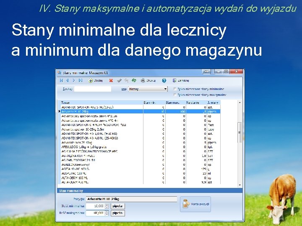Delete entry with red X icon
This screenshot has height=226, width=302.
pyautogui.click(x=111, y=80)
